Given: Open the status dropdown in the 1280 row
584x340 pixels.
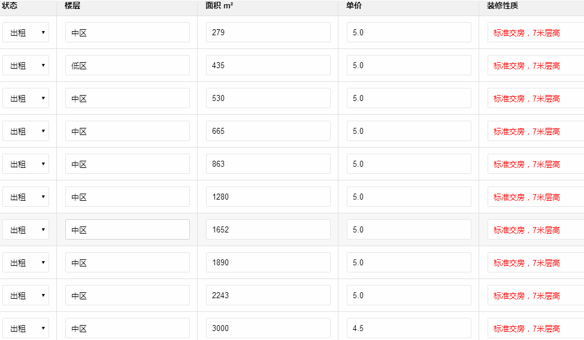Looking at the screenshot, I should 26,197.
